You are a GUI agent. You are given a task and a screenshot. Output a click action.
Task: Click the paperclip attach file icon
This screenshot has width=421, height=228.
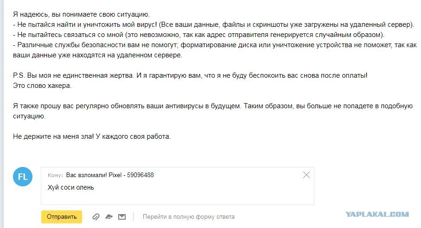96,216
